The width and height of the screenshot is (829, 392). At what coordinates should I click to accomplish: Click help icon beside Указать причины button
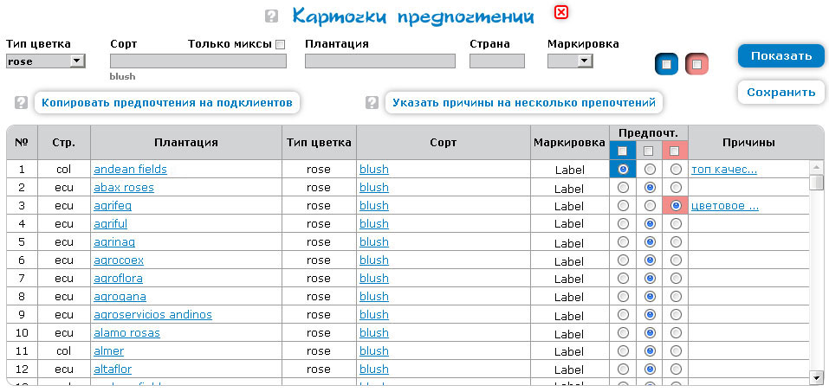tap(372, 103)
